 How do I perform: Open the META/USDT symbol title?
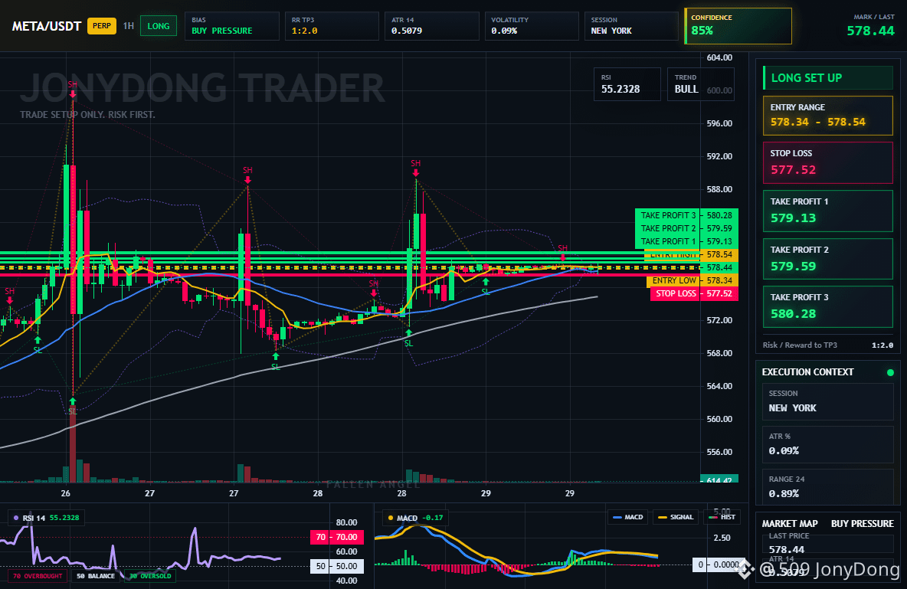[x=46, y=26]
